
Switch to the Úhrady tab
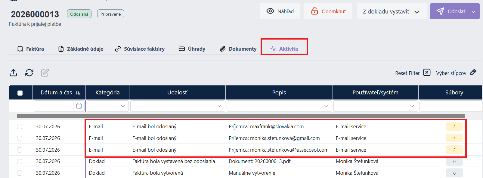click(192, 49)
